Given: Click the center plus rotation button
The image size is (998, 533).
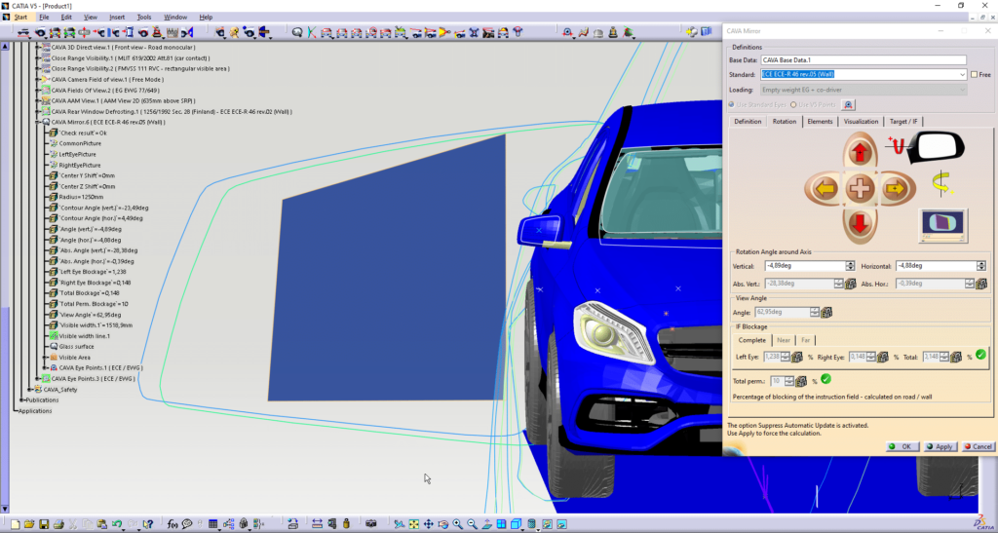Looking at the screenshot, I should coord(860,188).
